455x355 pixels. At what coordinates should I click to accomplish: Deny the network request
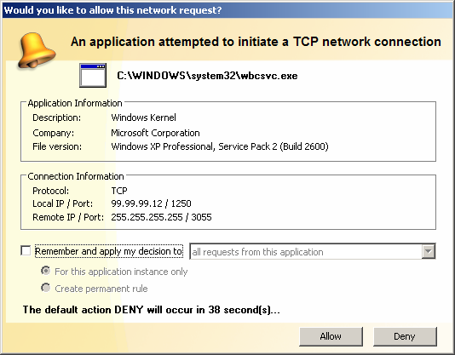pos(405,336)
